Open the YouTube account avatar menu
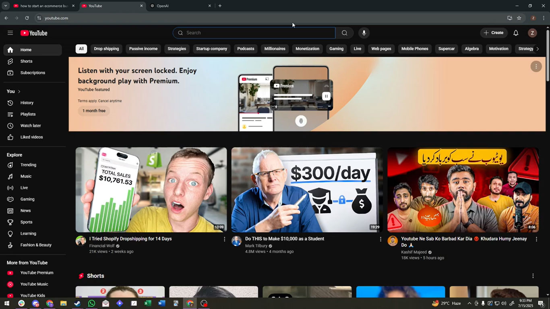 (532, 33)
